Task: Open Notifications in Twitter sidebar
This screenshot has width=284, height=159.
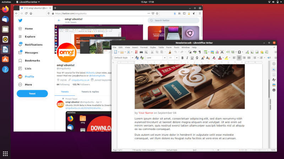Action: point(31,45)
